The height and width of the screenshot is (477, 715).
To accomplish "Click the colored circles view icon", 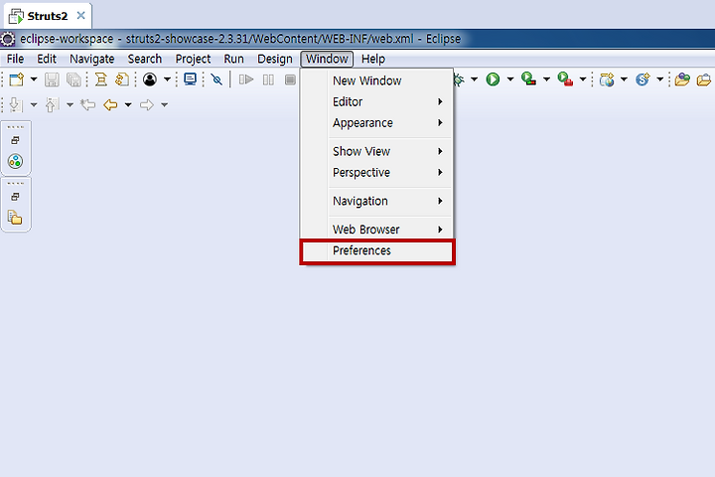I will (16, 161).
